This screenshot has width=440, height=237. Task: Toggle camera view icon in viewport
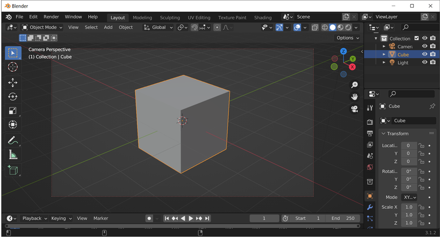click(354, 109)
